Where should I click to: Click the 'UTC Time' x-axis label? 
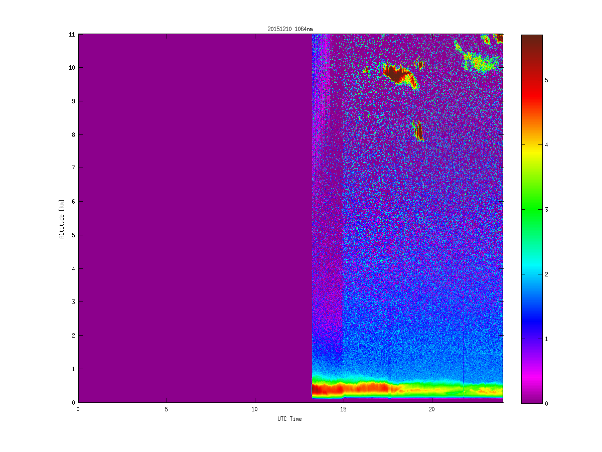(290, 419)
